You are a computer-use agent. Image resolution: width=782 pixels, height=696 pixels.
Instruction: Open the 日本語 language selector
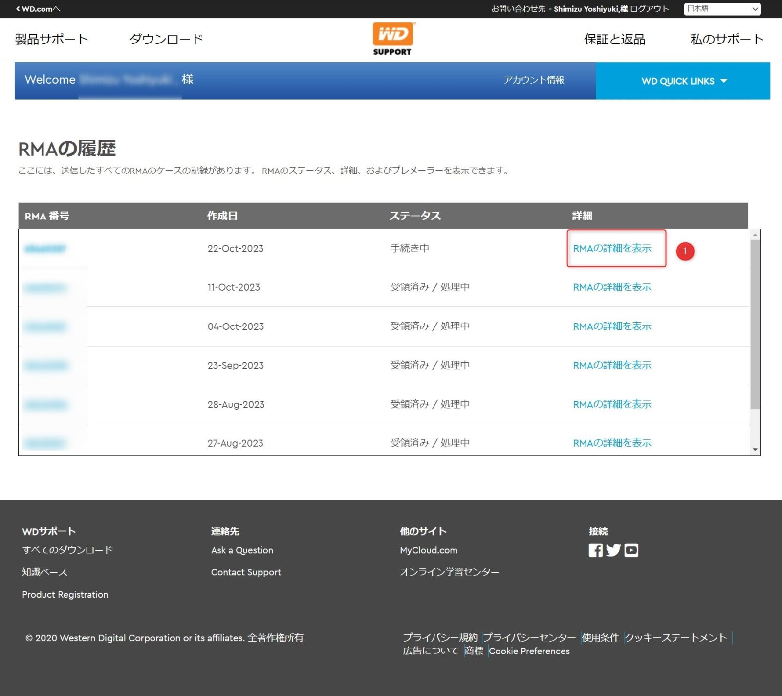[722, 9]
